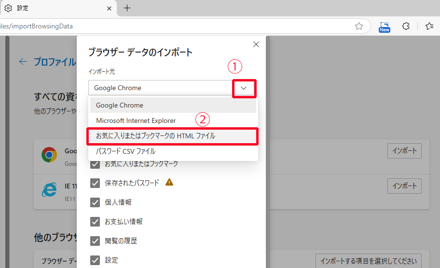Click インポートする項目を選択してください button

click(x=368, y=261)
